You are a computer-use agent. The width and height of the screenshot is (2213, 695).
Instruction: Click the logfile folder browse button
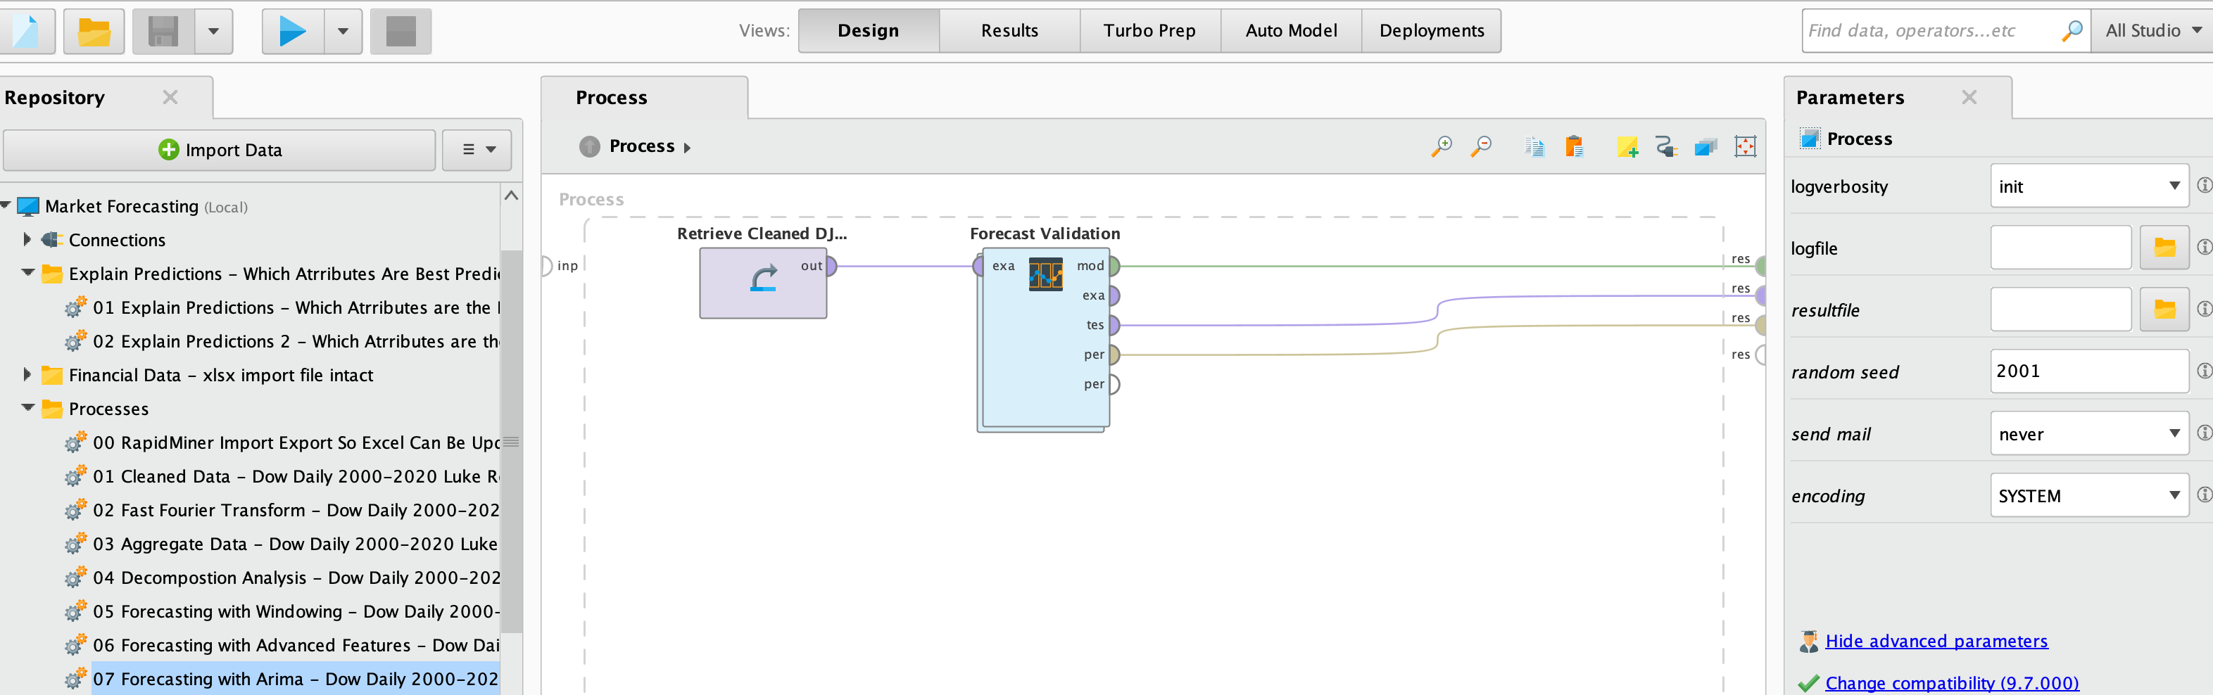2164,248
